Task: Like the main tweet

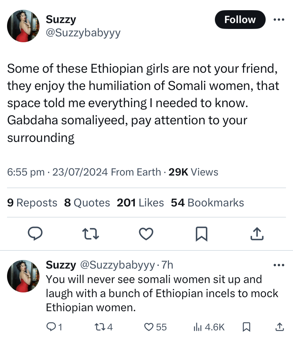Action: click(x=146, y=234)
